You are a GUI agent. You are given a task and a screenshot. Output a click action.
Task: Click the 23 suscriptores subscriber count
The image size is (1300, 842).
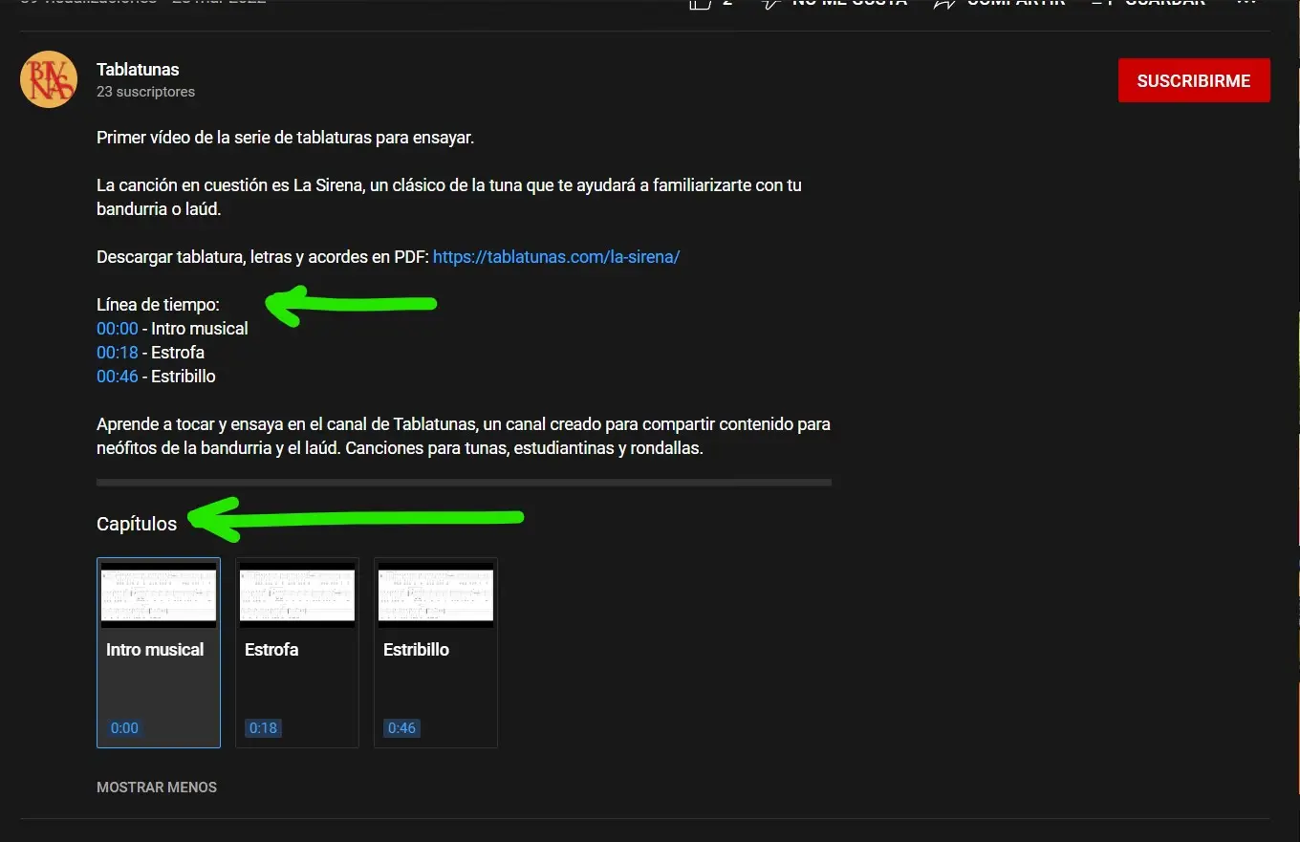[145, 92]
